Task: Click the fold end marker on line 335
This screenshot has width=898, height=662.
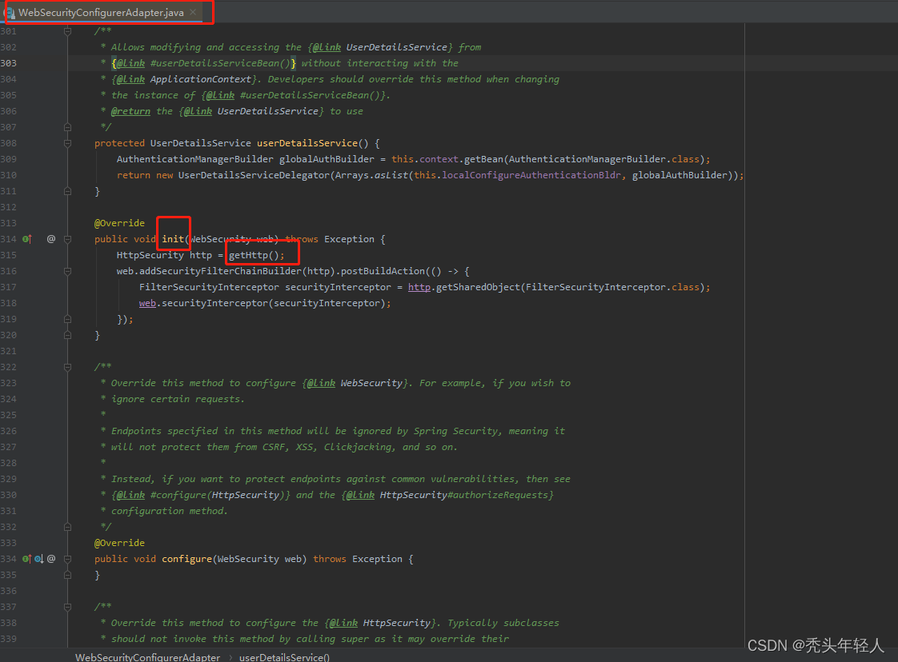Action: [x=67, y=575]
